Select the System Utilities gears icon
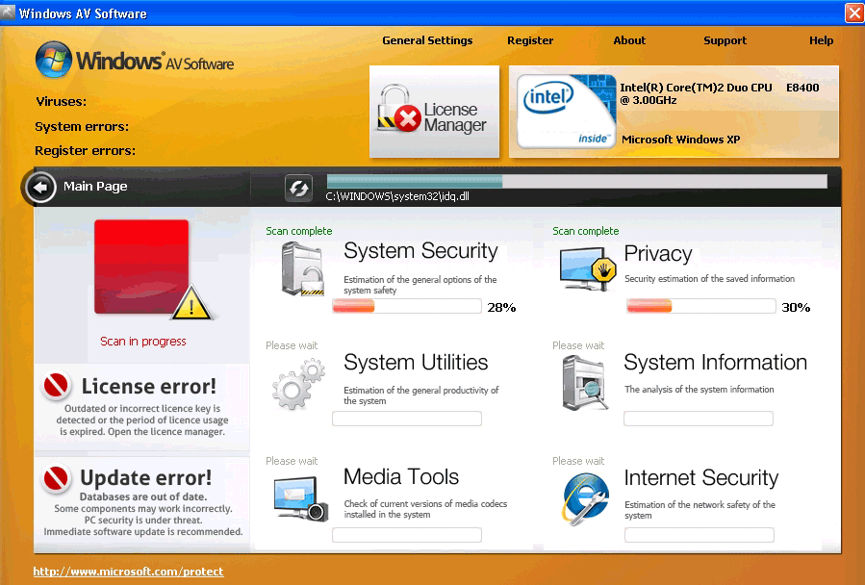Image resolution: width=865 pixels, height=585 pixels. [x=296, y=385]
